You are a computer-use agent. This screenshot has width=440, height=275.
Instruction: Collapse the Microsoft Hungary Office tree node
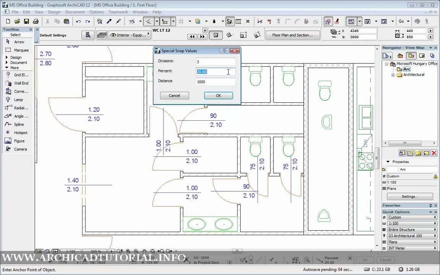(387, 64)
